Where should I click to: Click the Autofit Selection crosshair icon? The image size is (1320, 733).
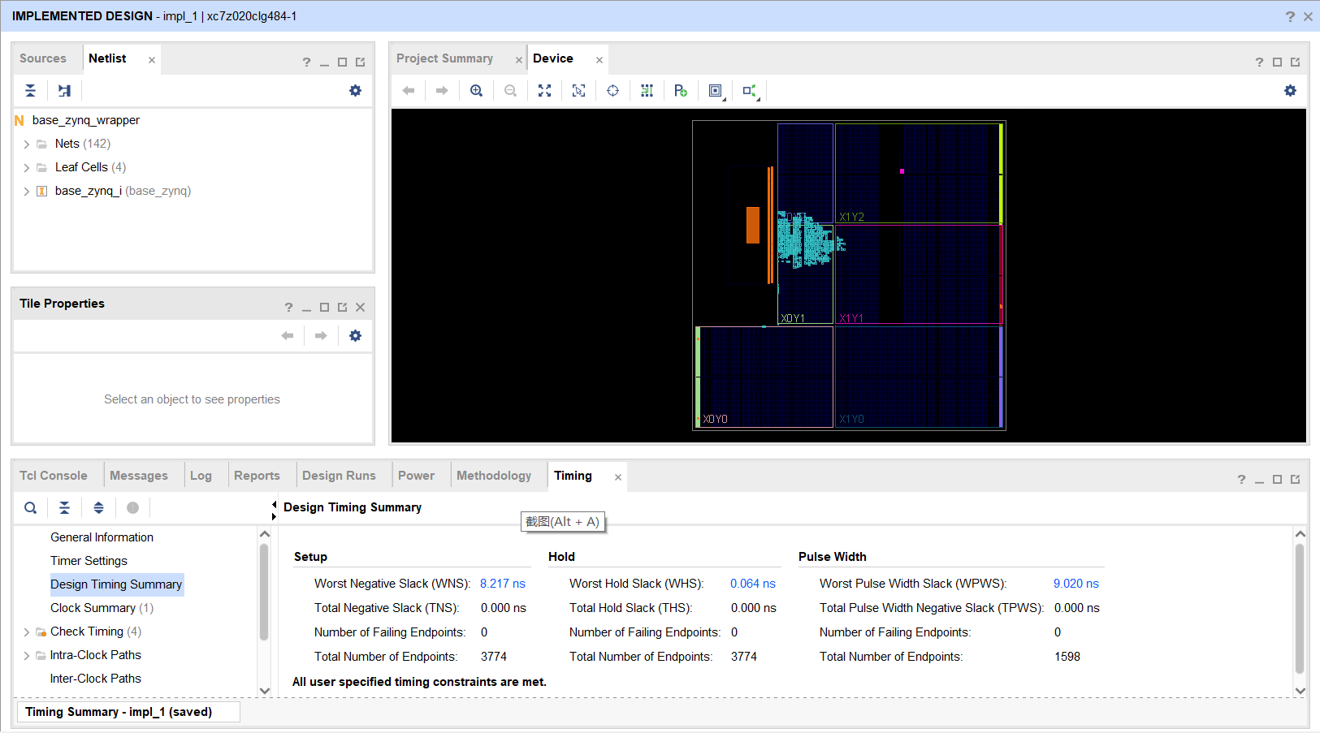tap(612, 90)
